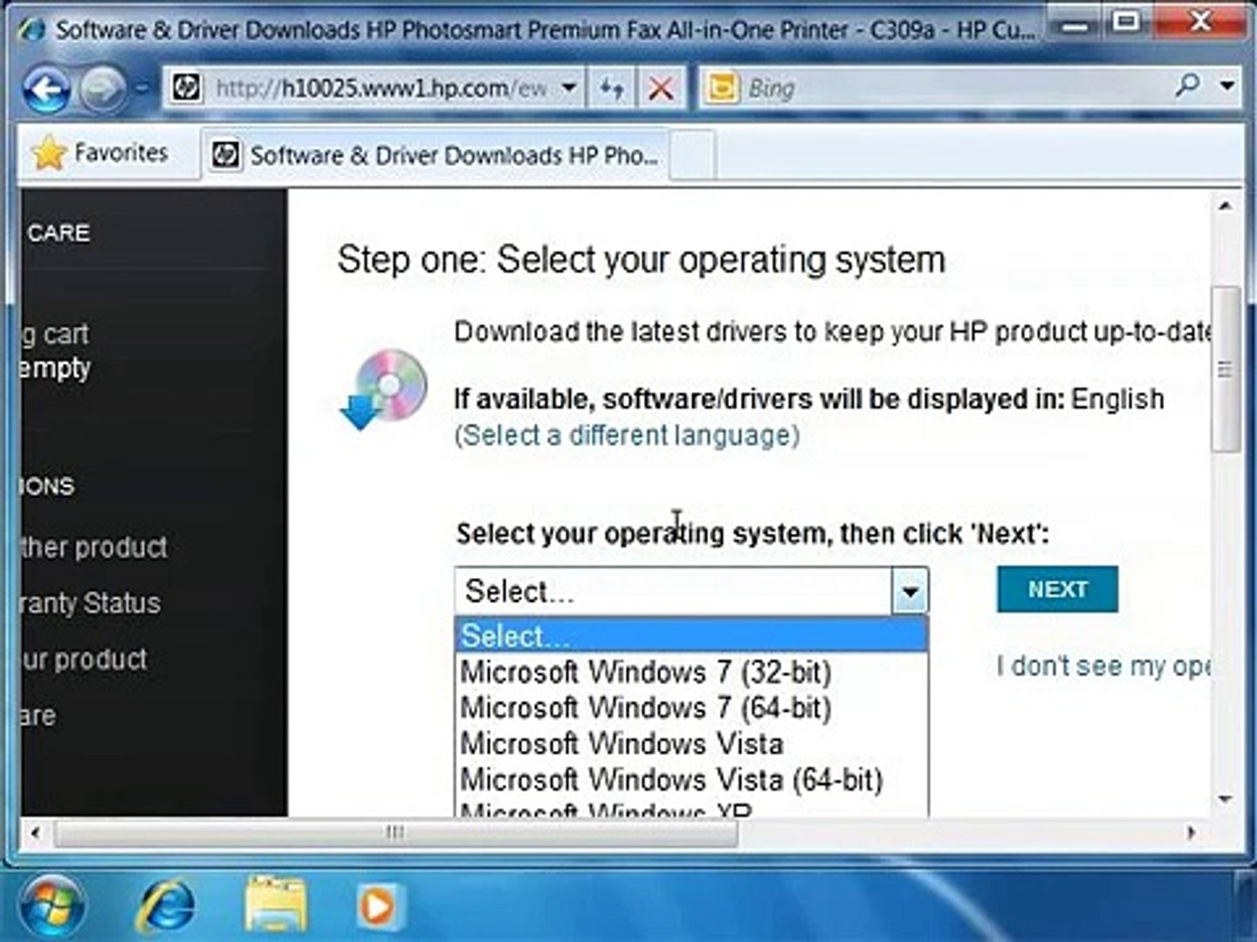The image size is (1257, 942).
Task: Open Windows Explorer folder on taskbar
Action: [x=275, y=905]
